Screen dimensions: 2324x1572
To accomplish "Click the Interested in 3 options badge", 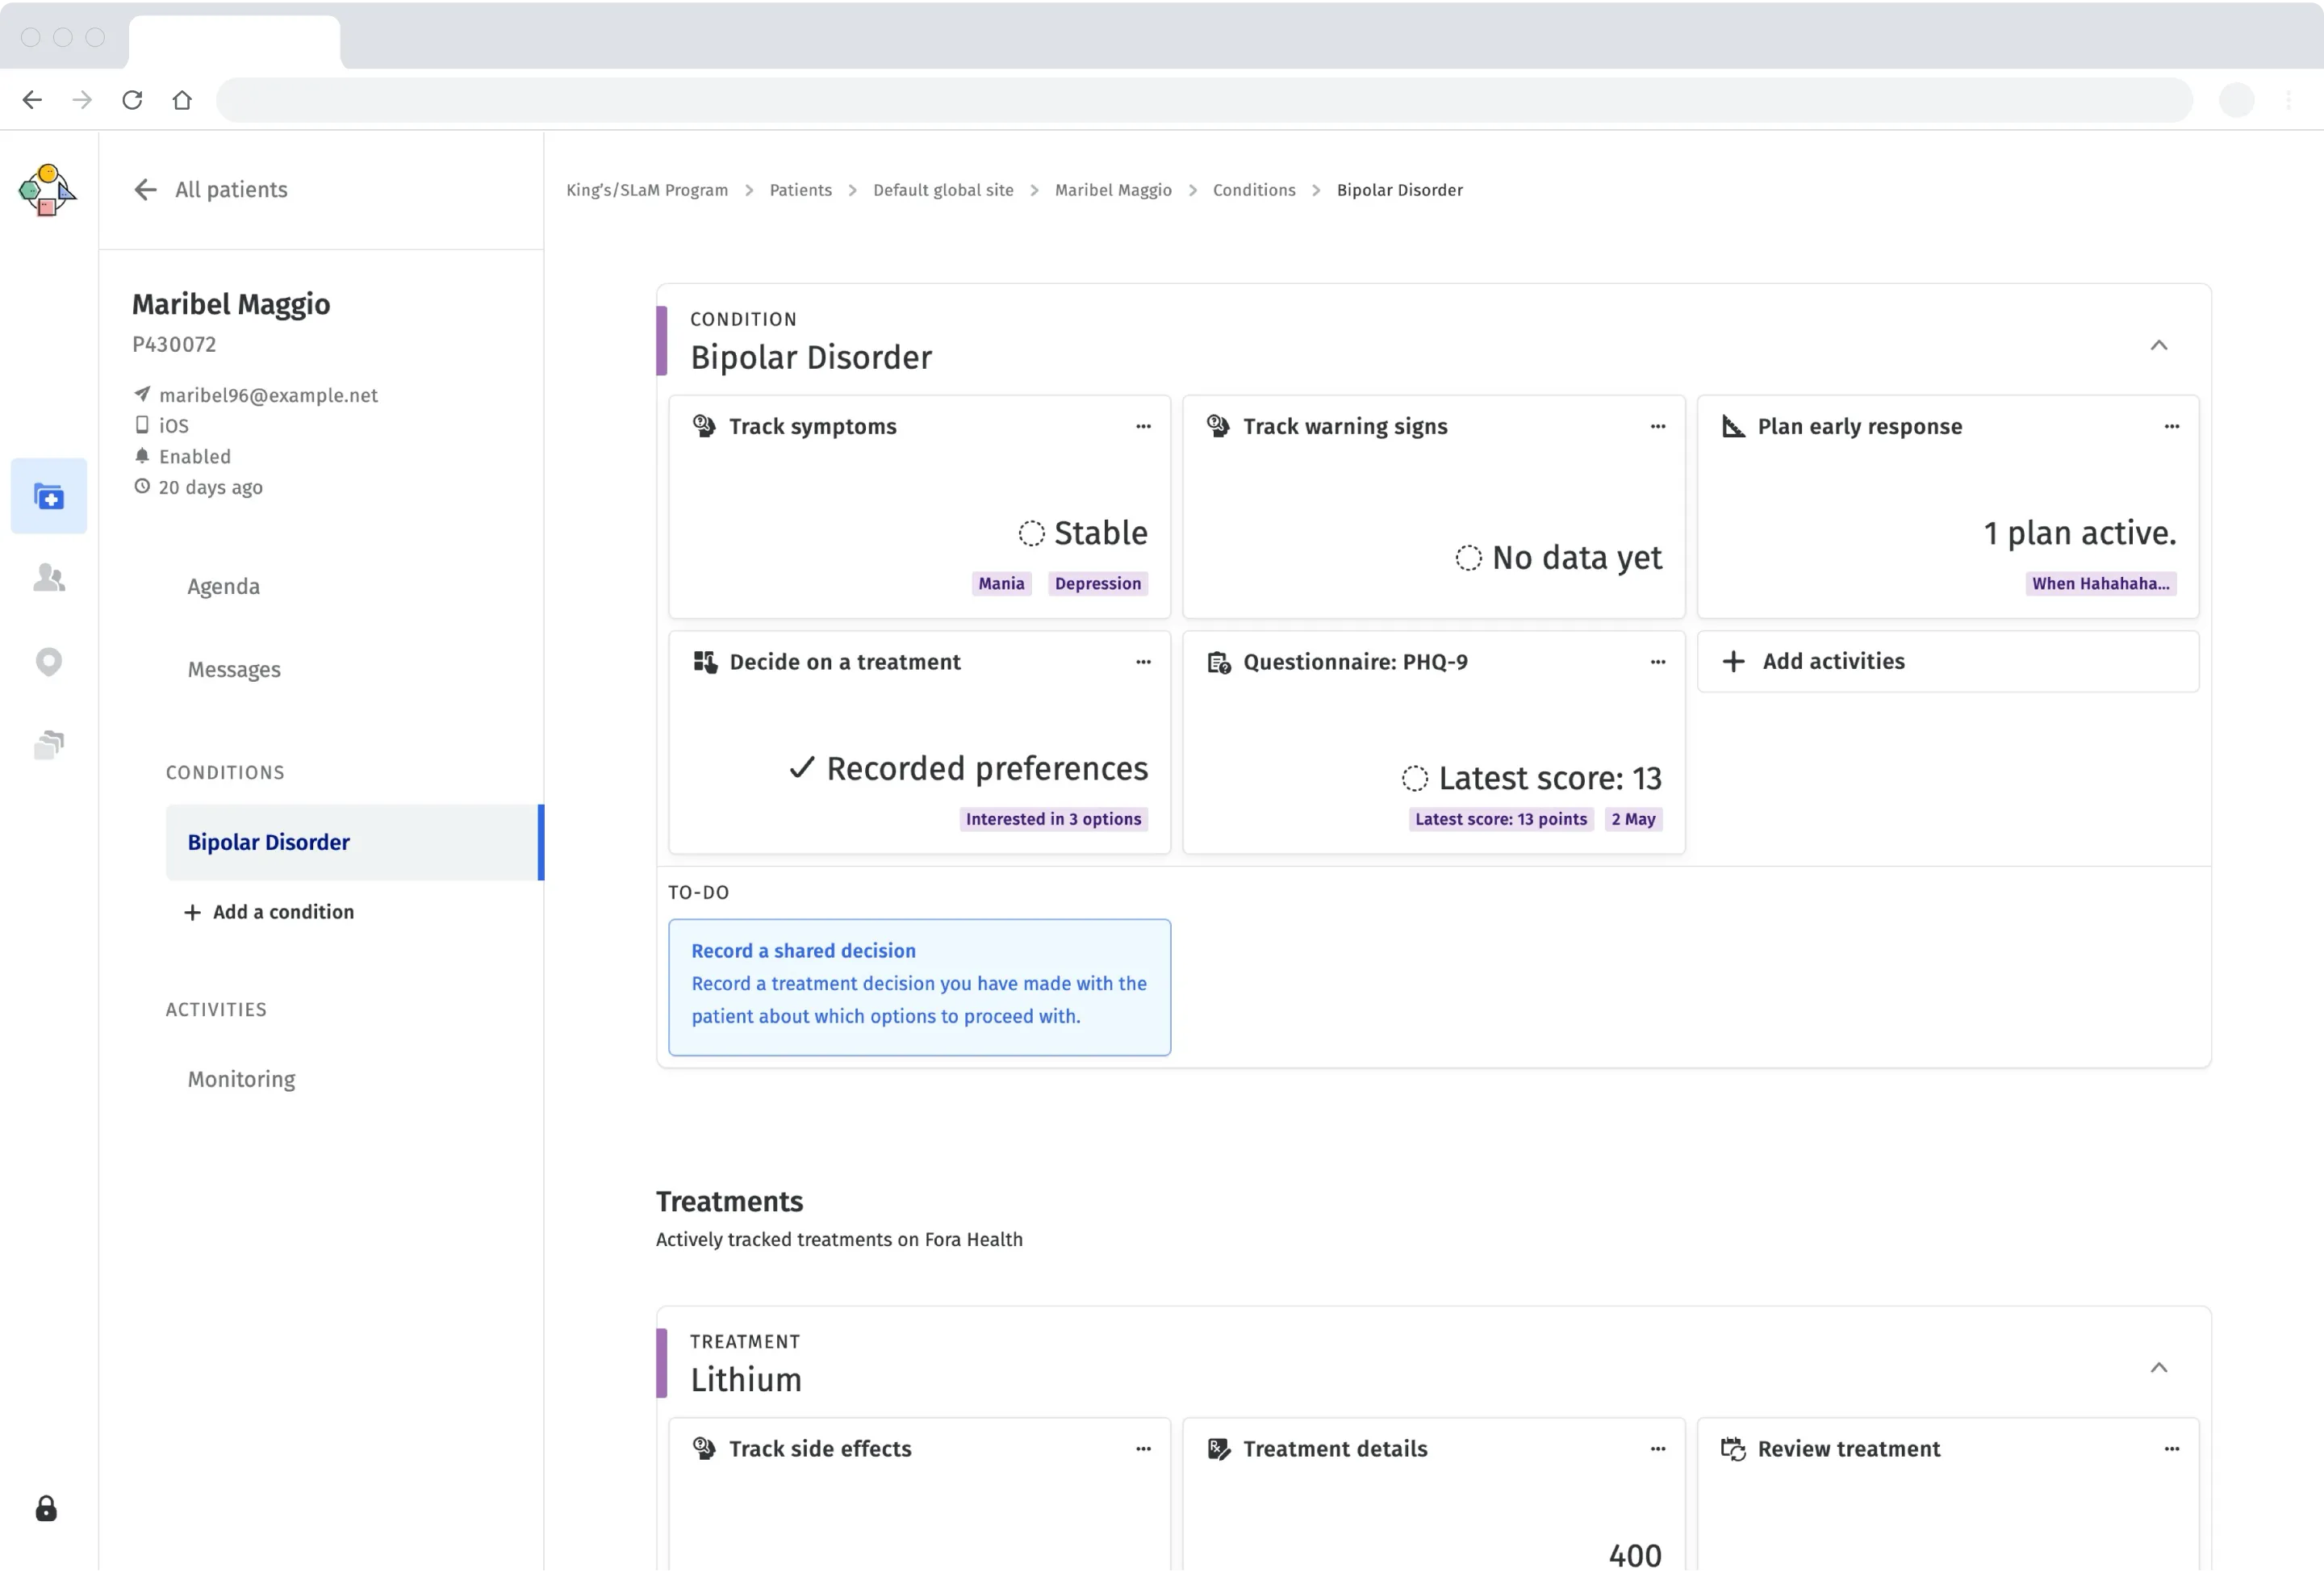I will (x=1053, y=818).
